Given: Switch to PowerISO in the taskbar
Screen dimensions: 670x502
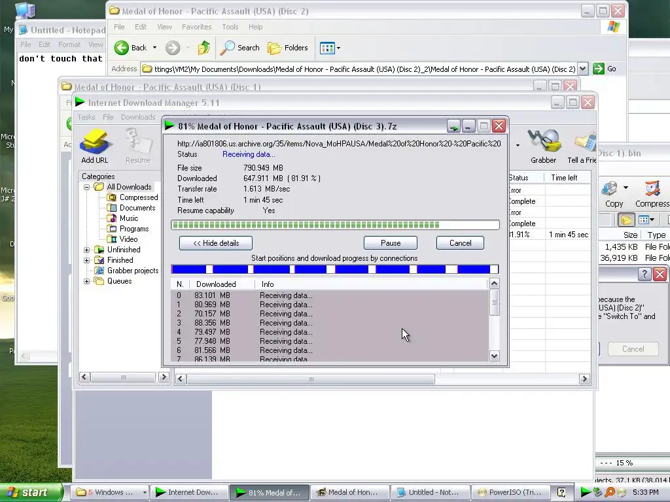Looking at the screenshot, I should point(510,492).
